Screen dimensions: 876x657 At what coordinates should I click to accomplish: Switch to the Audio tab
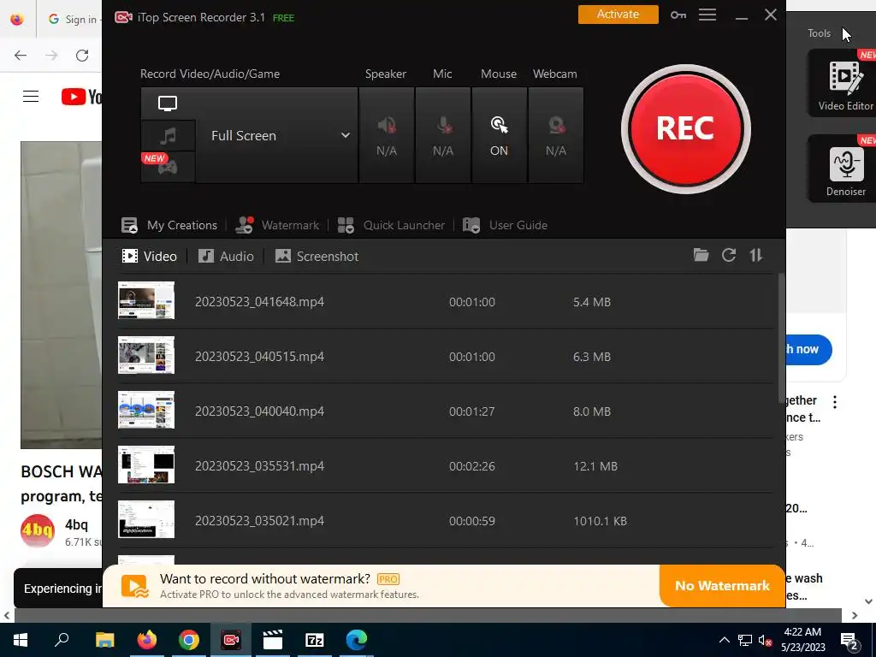pos(226,257)
